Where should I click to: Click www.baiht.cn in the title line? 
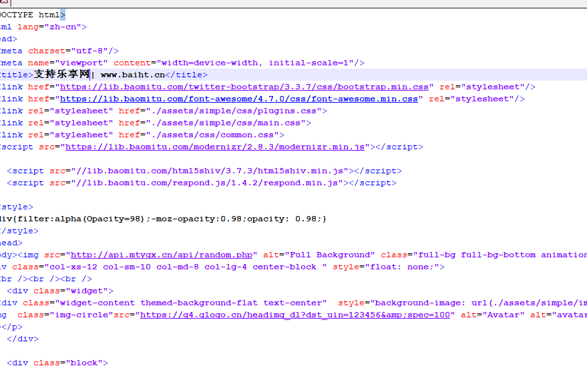133,75
